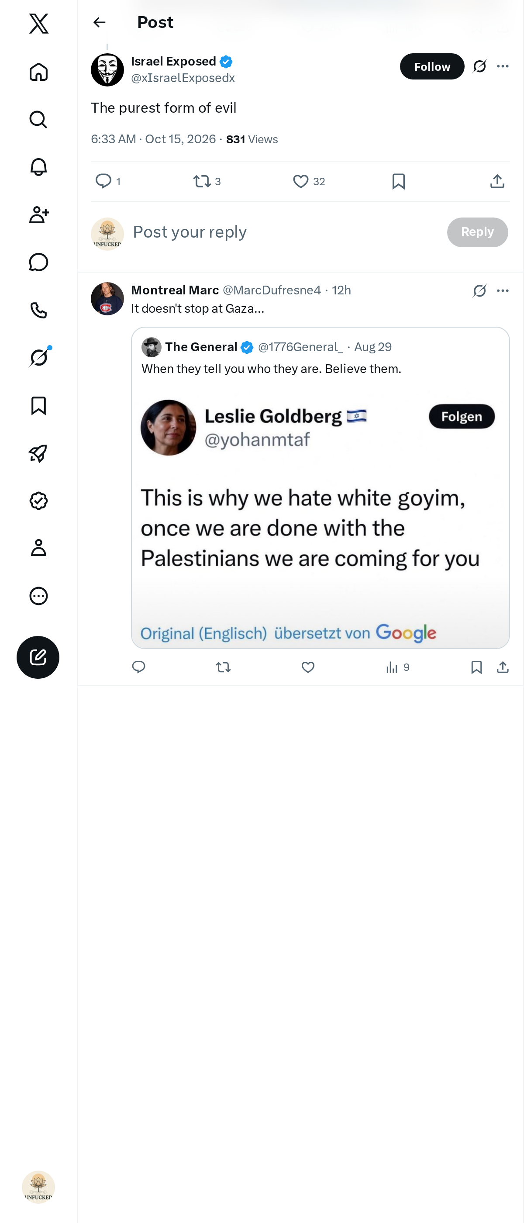Screen dimensions: 524x1223
Task: Open @MarcDufresne4 profile link
Action: point(272,290)
